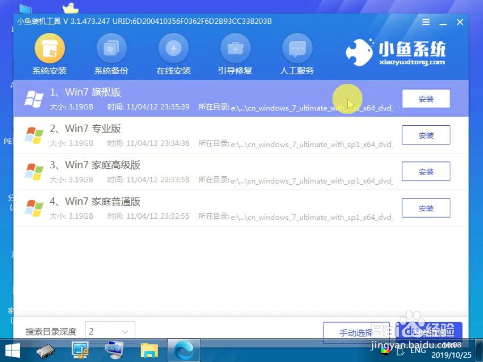Viewport: 483px width, 362px height.
Task: Click Windows logo icon of Win7 专业版
Action: coord(34,135)
